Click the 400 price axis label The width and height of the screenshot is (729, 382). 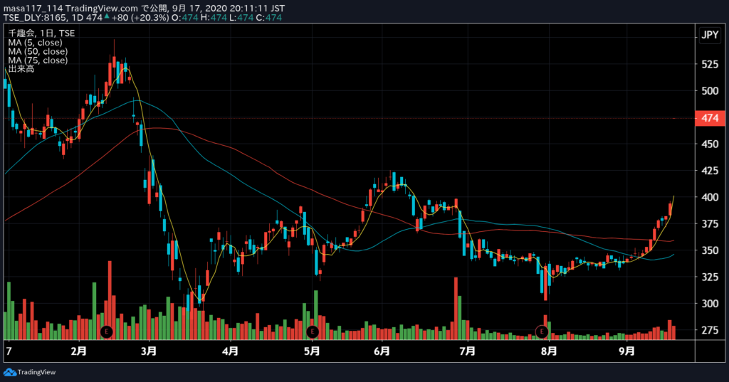point(710,197)
